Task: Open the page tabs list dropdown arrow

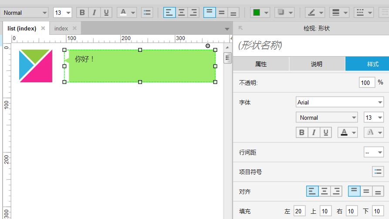Action: click(227, 29)
